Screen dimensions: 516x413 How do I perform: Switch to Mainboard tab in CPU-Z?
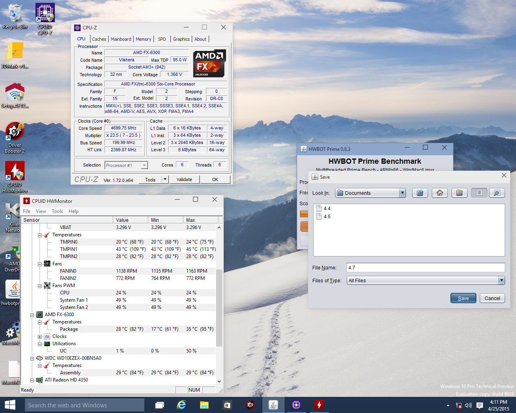click(121, 39)
